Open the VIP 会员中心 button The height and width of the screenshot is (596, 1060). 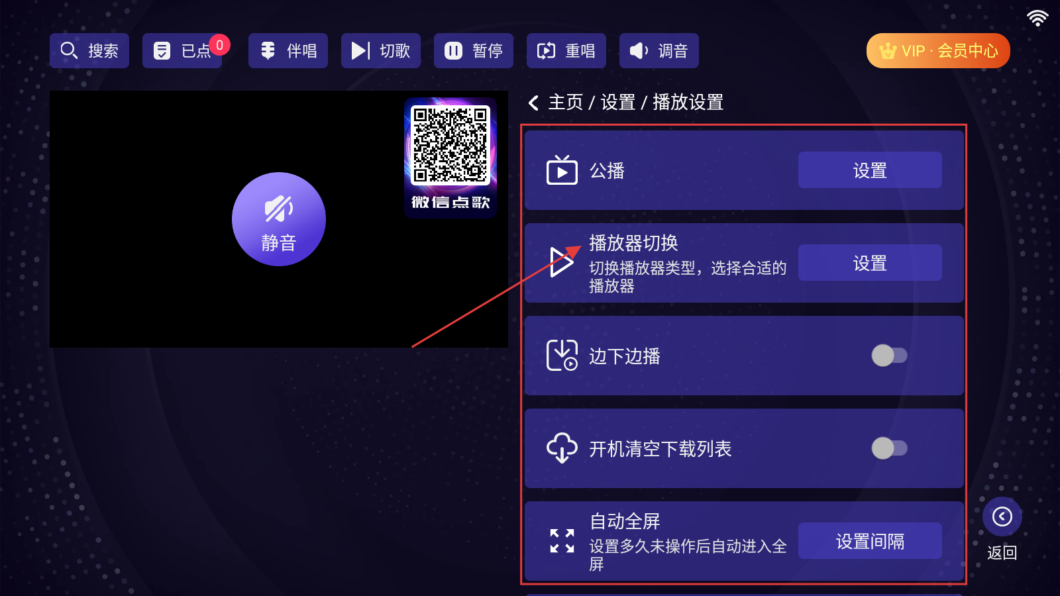(x=938, y=51)
